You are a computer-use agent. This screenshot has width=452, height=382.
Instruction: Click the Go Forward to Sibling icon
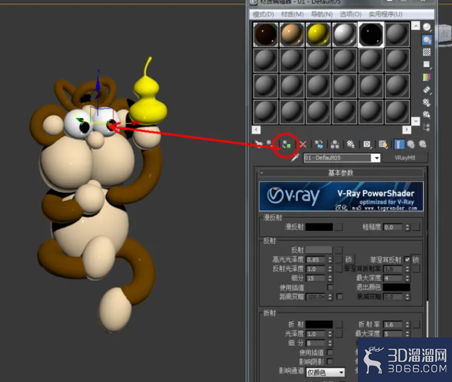(422, 144)
